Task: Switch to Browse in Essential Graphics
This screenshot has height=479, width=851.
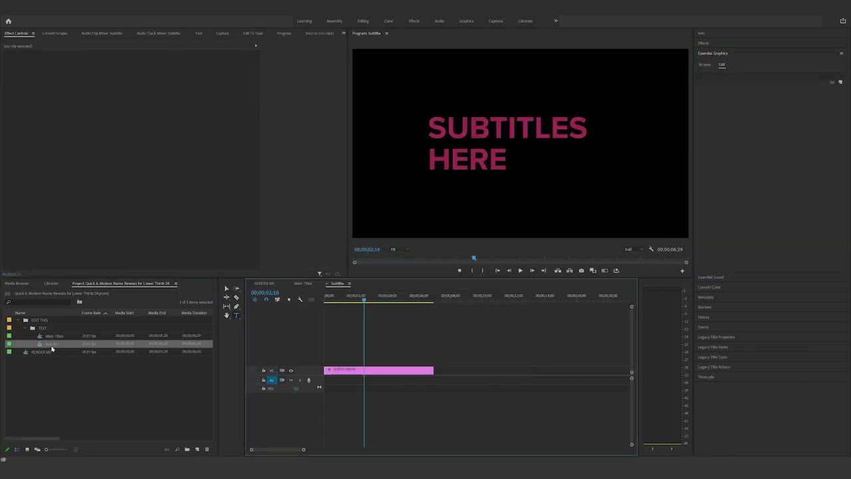Action: click(705, 65)
